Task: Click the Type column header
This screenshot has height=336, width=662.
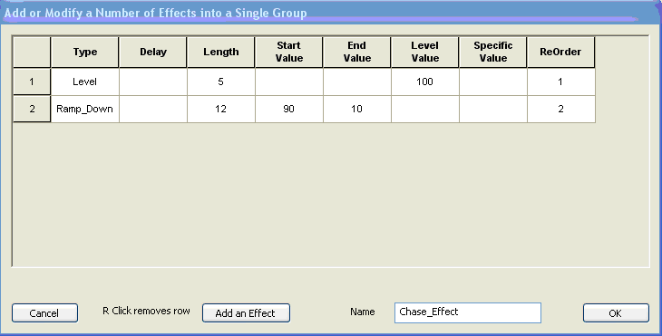Action: tap(85, 52)
